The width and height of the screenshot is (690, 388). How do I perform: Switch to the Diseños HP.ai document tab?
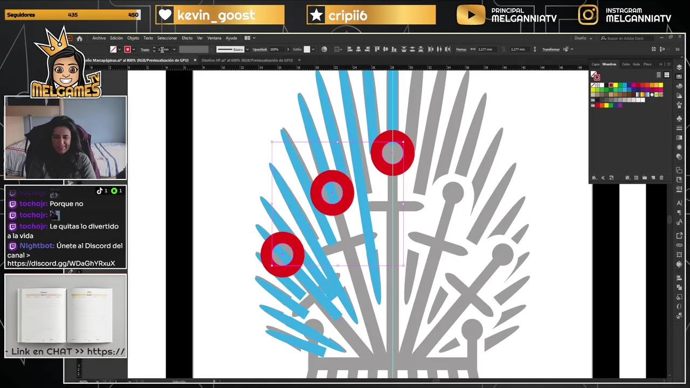(x=247, y=60)
